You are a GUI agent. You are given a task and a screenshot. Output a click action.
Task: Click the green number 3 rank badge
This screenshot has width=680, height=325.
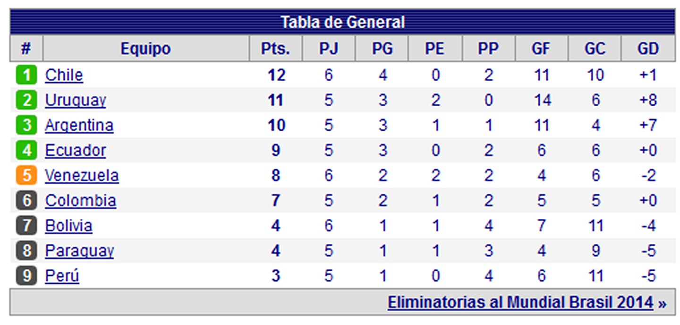26,125
